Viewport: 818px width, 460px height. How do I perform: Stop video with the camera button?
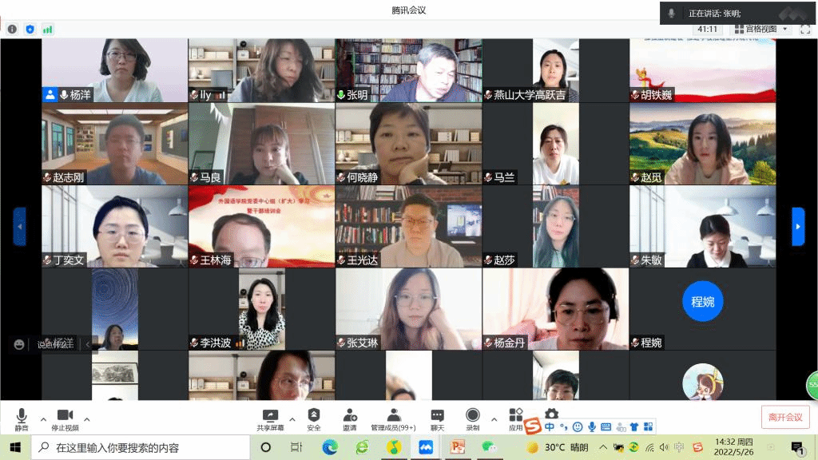click(x=65, y=417)
